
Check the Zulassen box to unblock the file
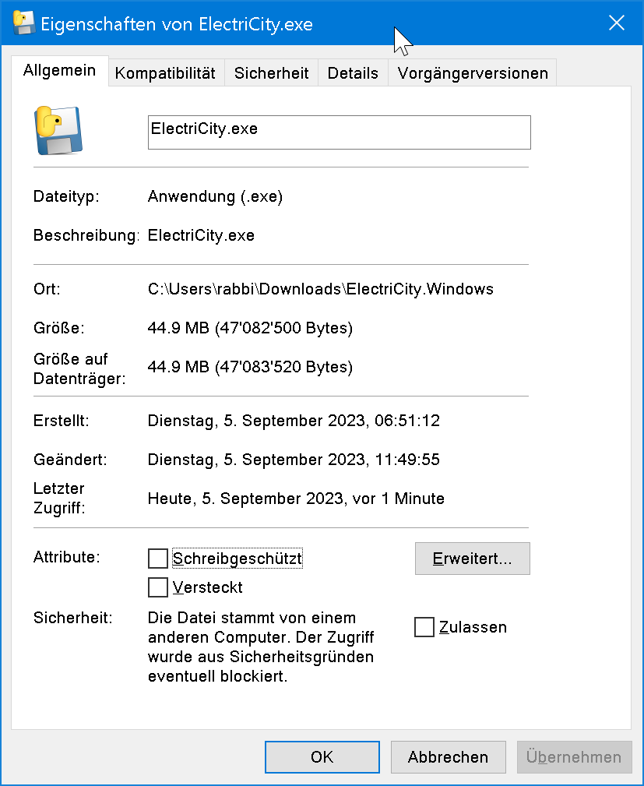pyautogui.click(x=424, y=627)
